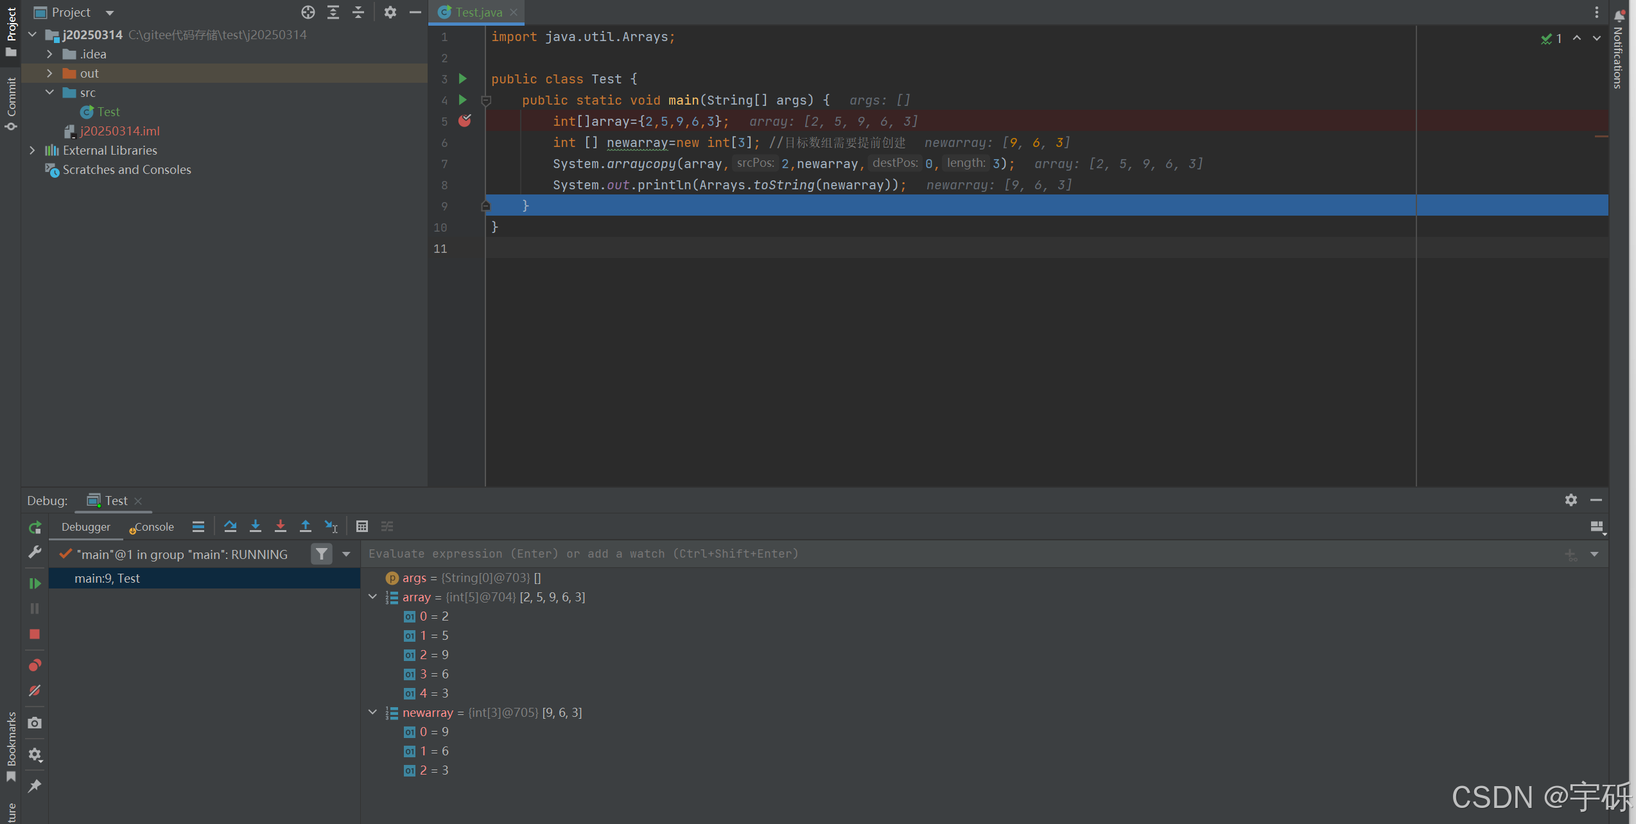Click the Evaluate Expression calculator icon

[361, 526]
